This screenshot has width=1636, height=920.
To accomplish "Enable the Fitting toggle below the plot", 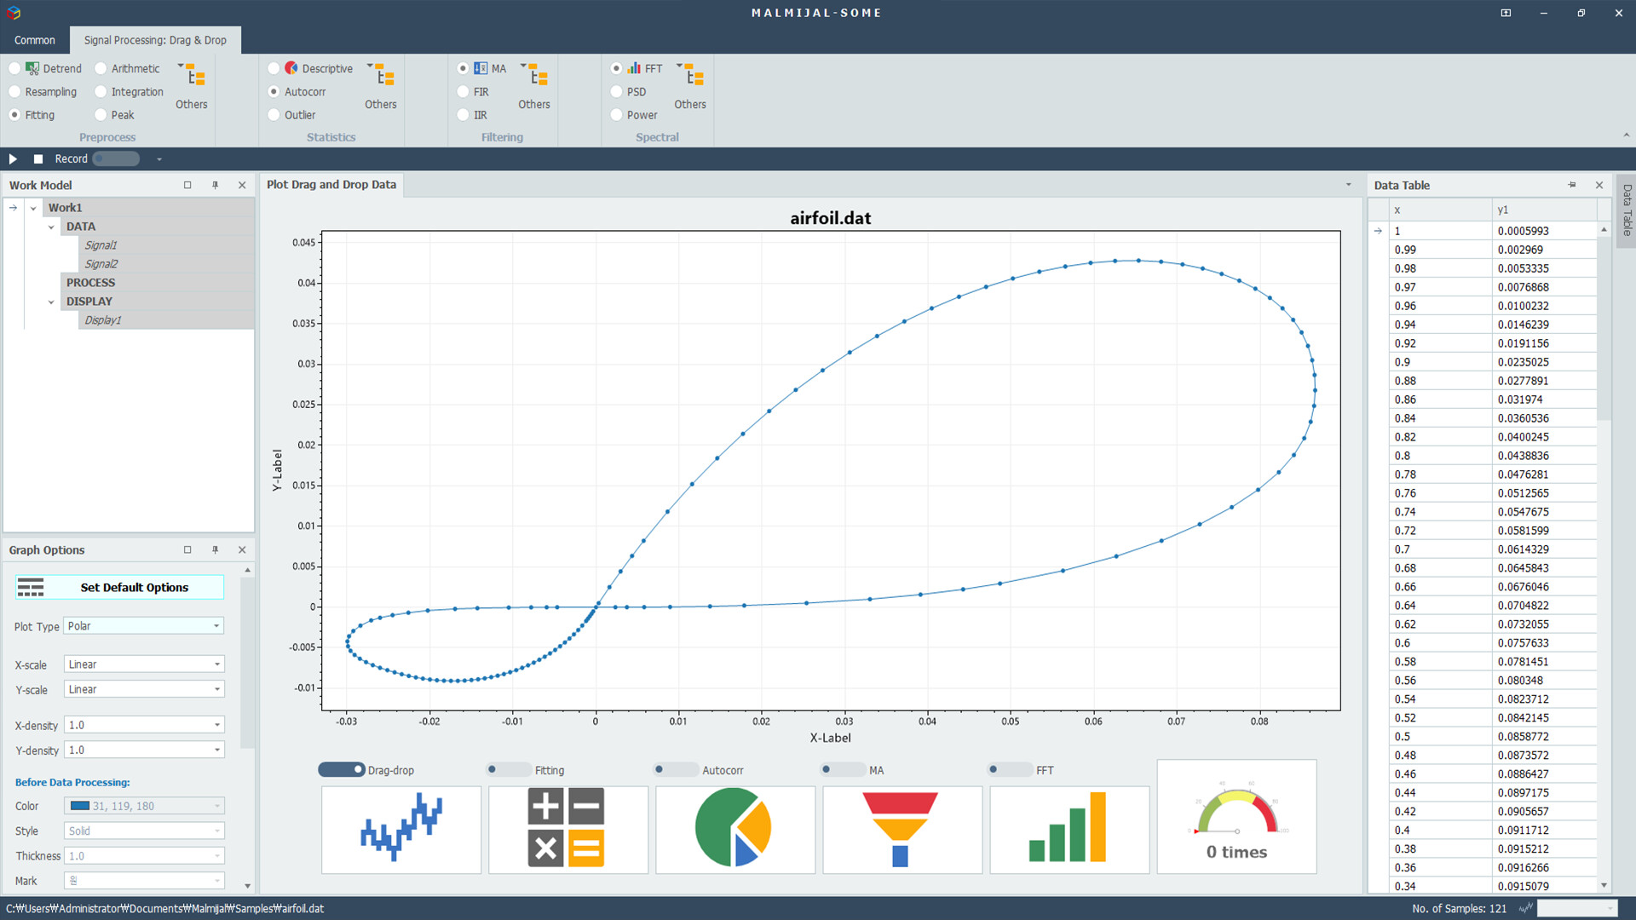I will (x=509, y=769).
